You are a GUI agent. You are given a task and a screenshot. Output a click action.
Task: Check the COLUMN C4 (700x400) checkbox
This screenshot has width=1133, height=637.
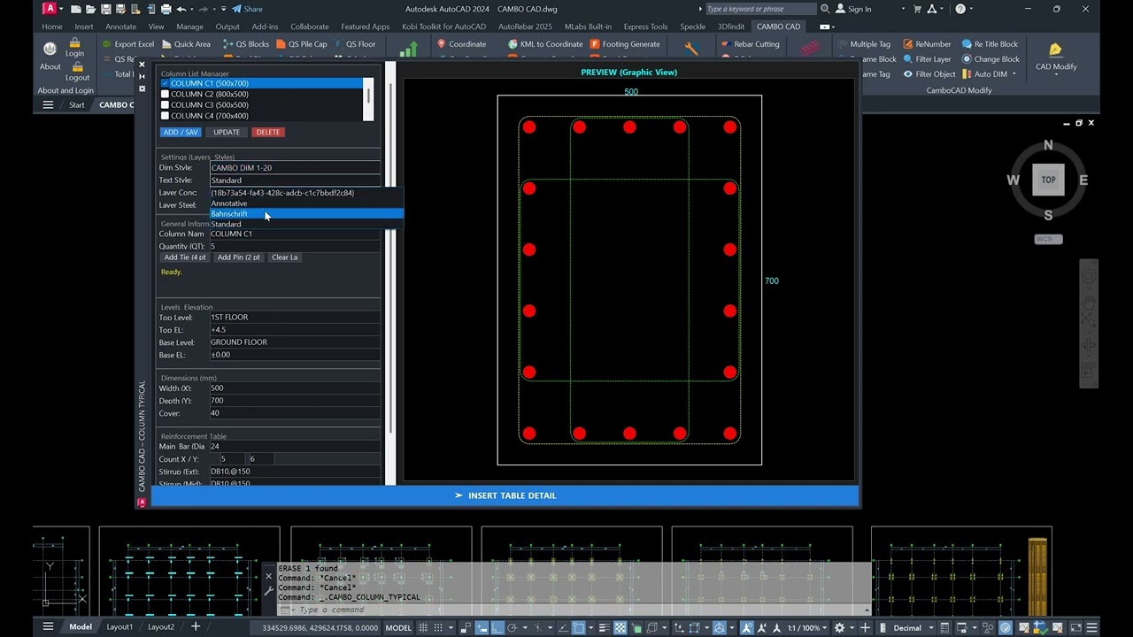(x=166, y=115)
